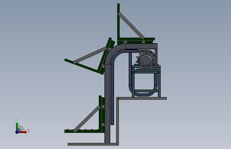The width and height of the screenshot is (231, 149).
Task: Click the green Y axis arrow of the triad
Action: (17, 126)
